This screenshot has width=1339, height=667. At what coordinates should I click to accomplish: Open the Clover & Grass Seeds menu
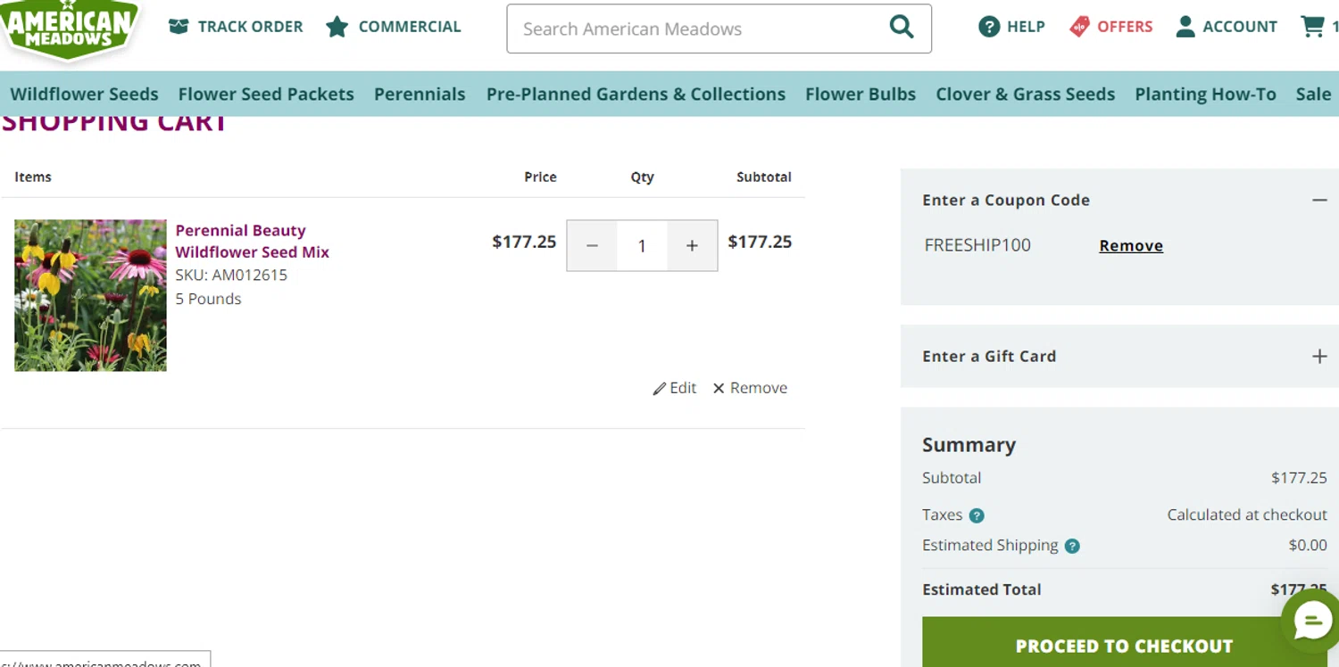pyautogui.click(x=1026, y=95)
